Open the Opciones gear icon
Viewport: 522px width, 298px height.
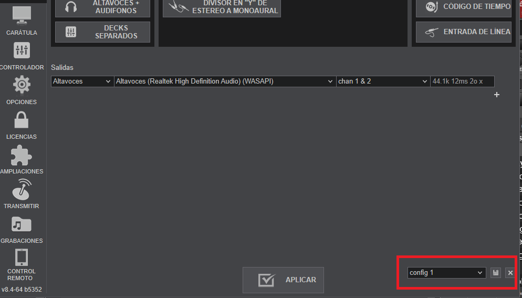(22, 85)
